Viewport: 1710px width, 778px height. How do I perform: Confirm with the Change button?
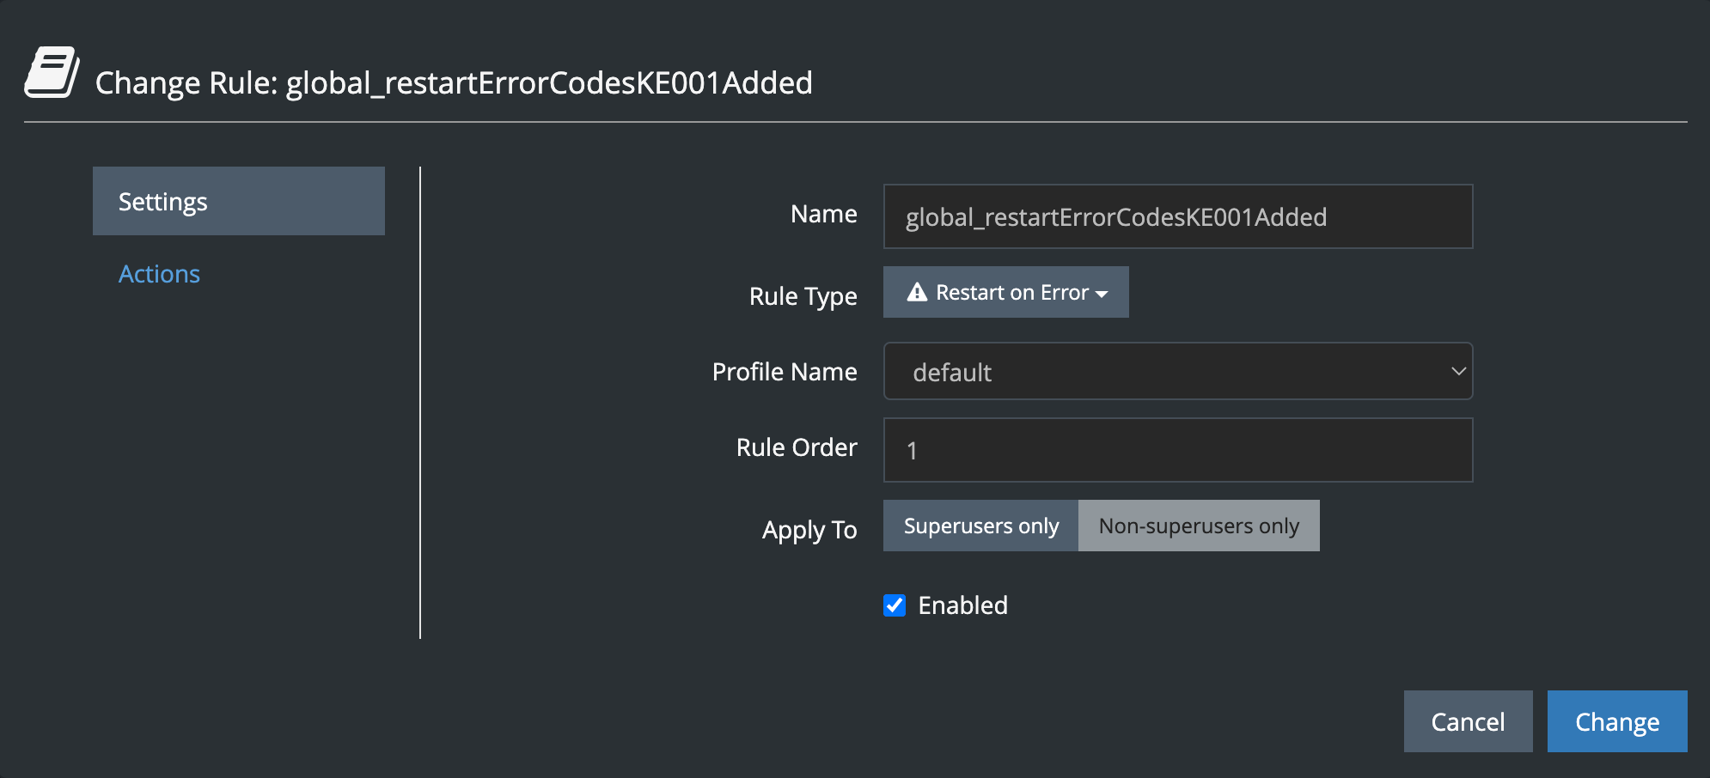click(1616, 722)
